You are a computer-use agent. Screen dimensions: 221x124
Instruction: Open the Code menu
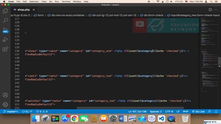tap(11, 1)
